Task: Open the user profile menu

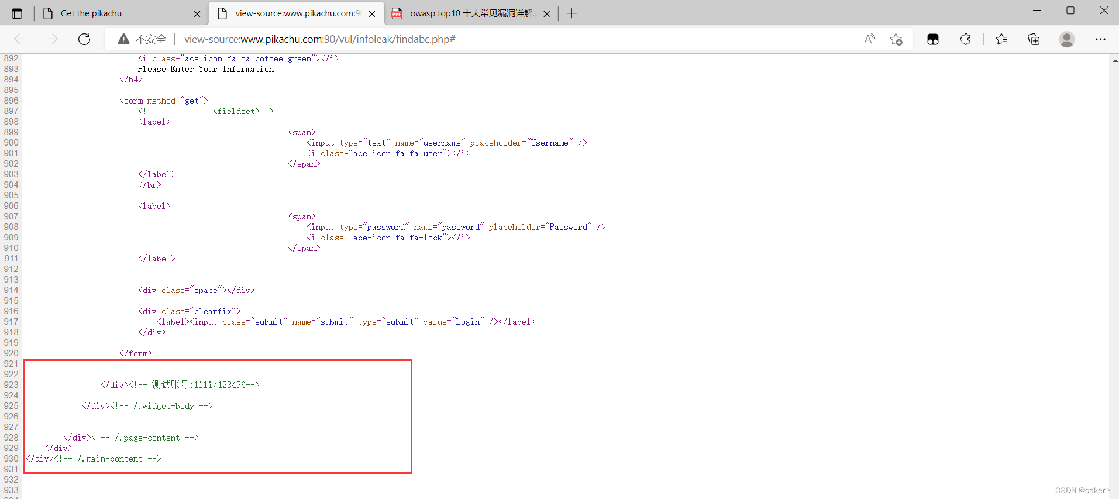Action: pos(1067,39)
